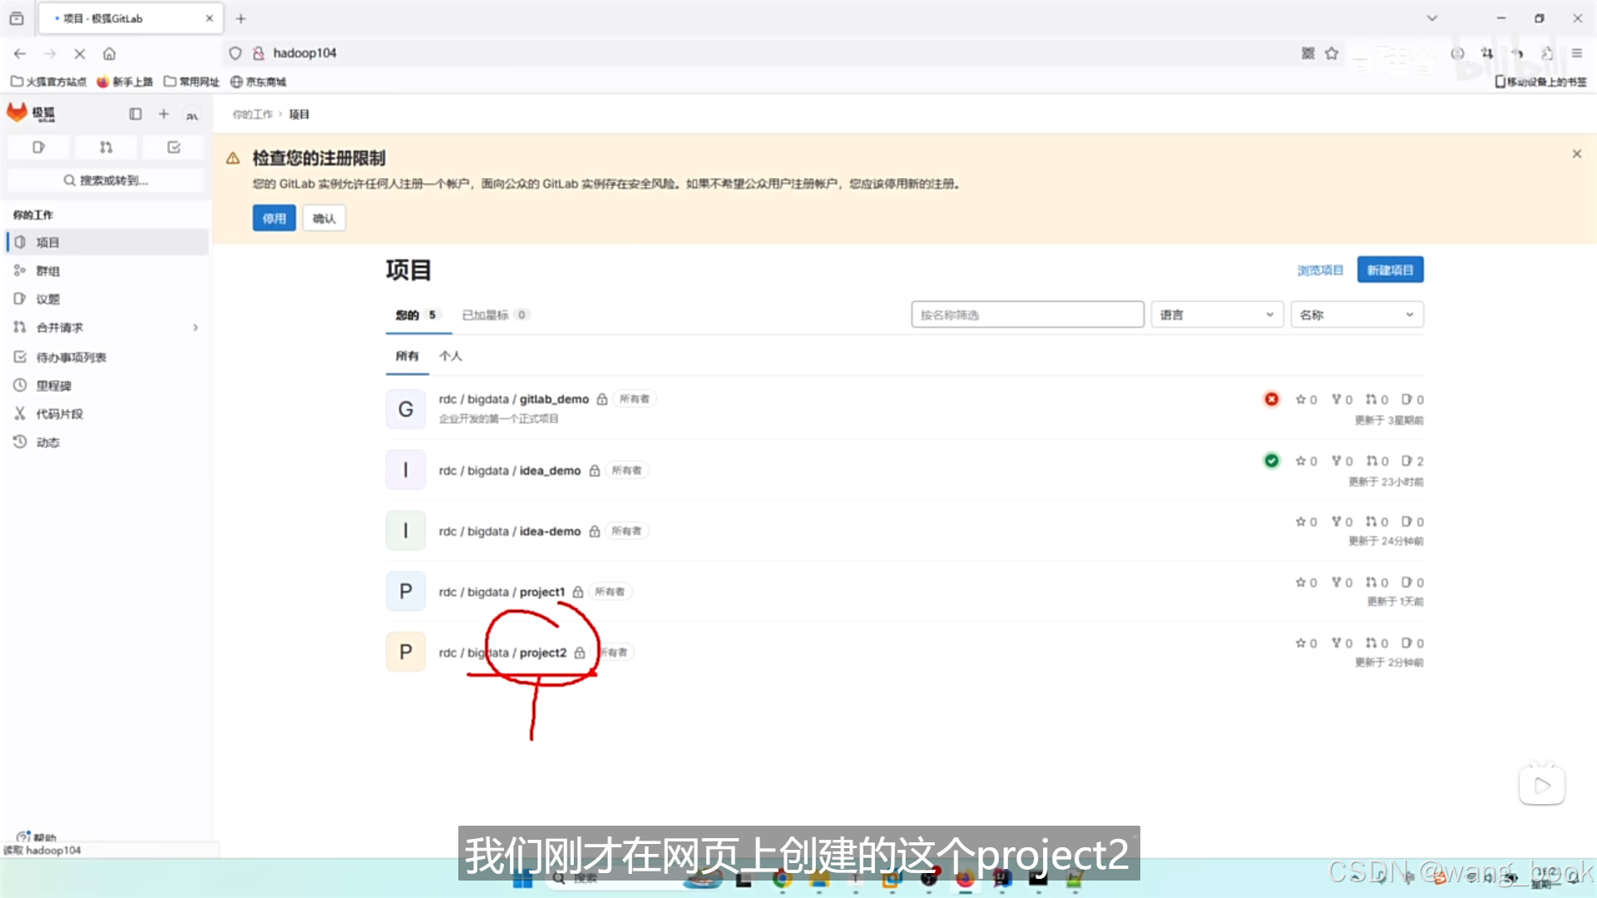This screenshot has width=1597, height=898.
Task: Open the 语言 dropdown
Action: point(1217,315)
